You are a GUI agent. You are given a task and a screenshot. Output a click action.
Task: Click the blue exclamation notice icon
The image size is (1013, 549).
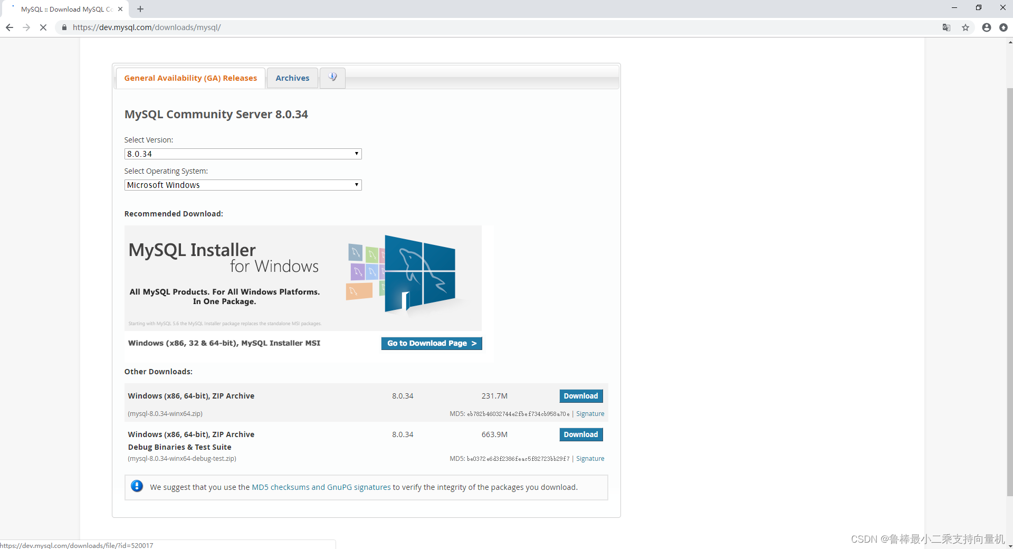pos(137,486)
